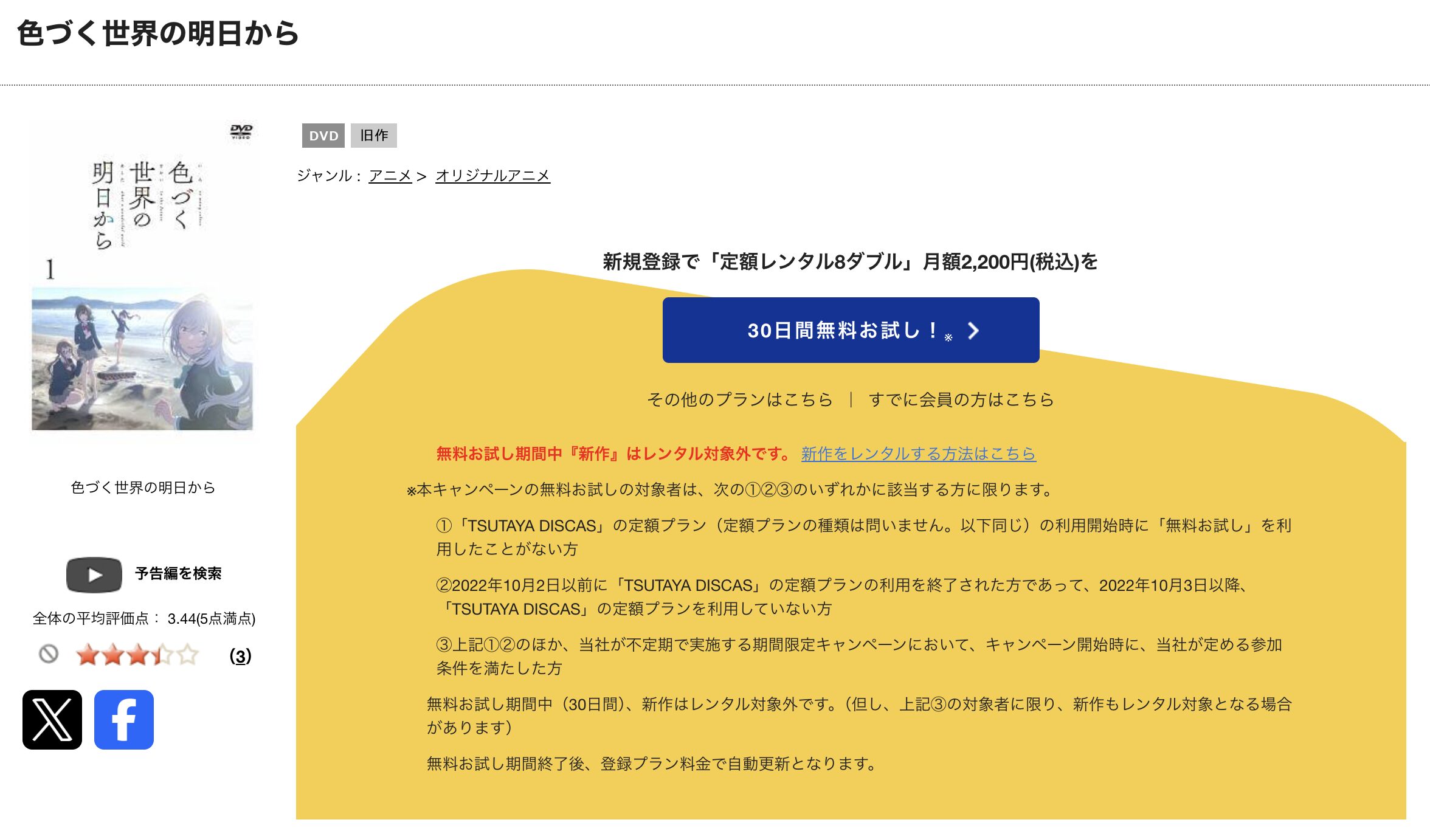Open the DVD cover image thumbnail
1430x828 pixels.
(x=142, y=278)
